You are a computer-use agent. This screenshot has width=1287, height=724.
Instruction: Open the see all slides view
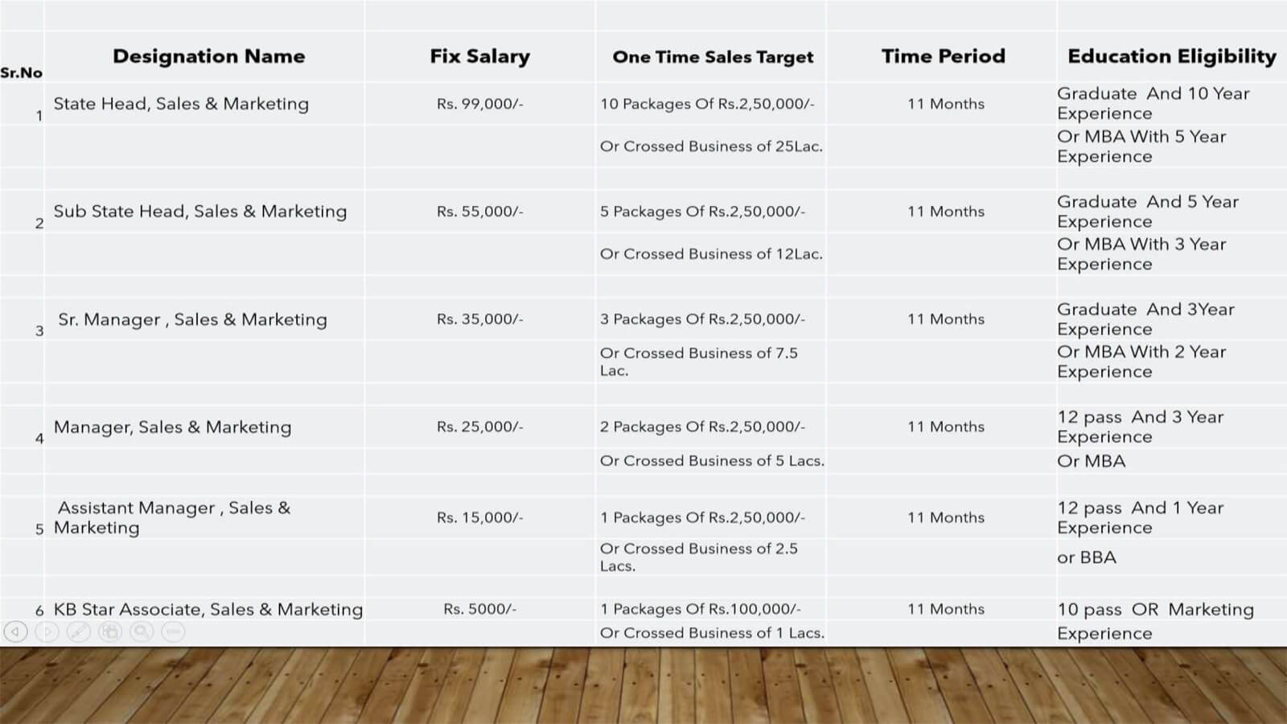(x=109, y=631)
